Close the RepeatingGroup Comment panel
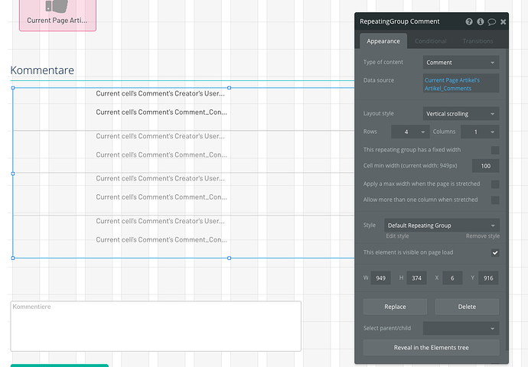This screenshot has width=528, height=367. point(503,22)
